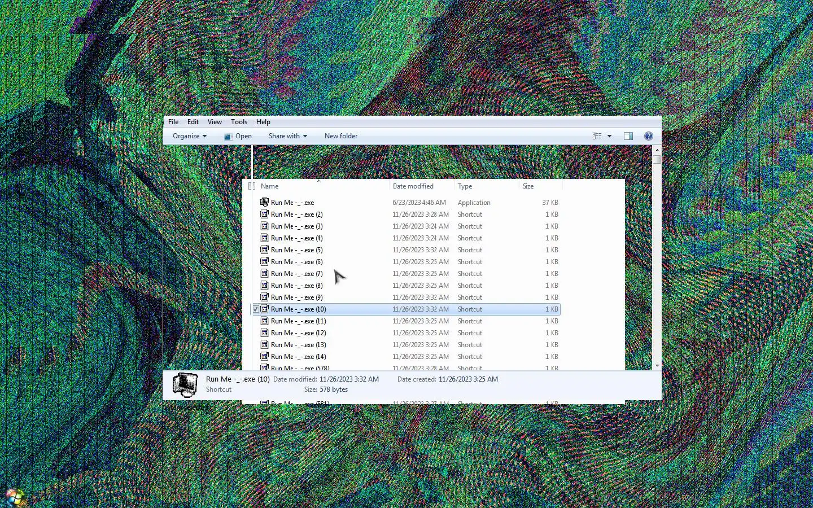The height and width of the screenshot is (508, 813).
Task: Select file name Run Me -_-.exe (2)
Action: [x=296, y=214]
